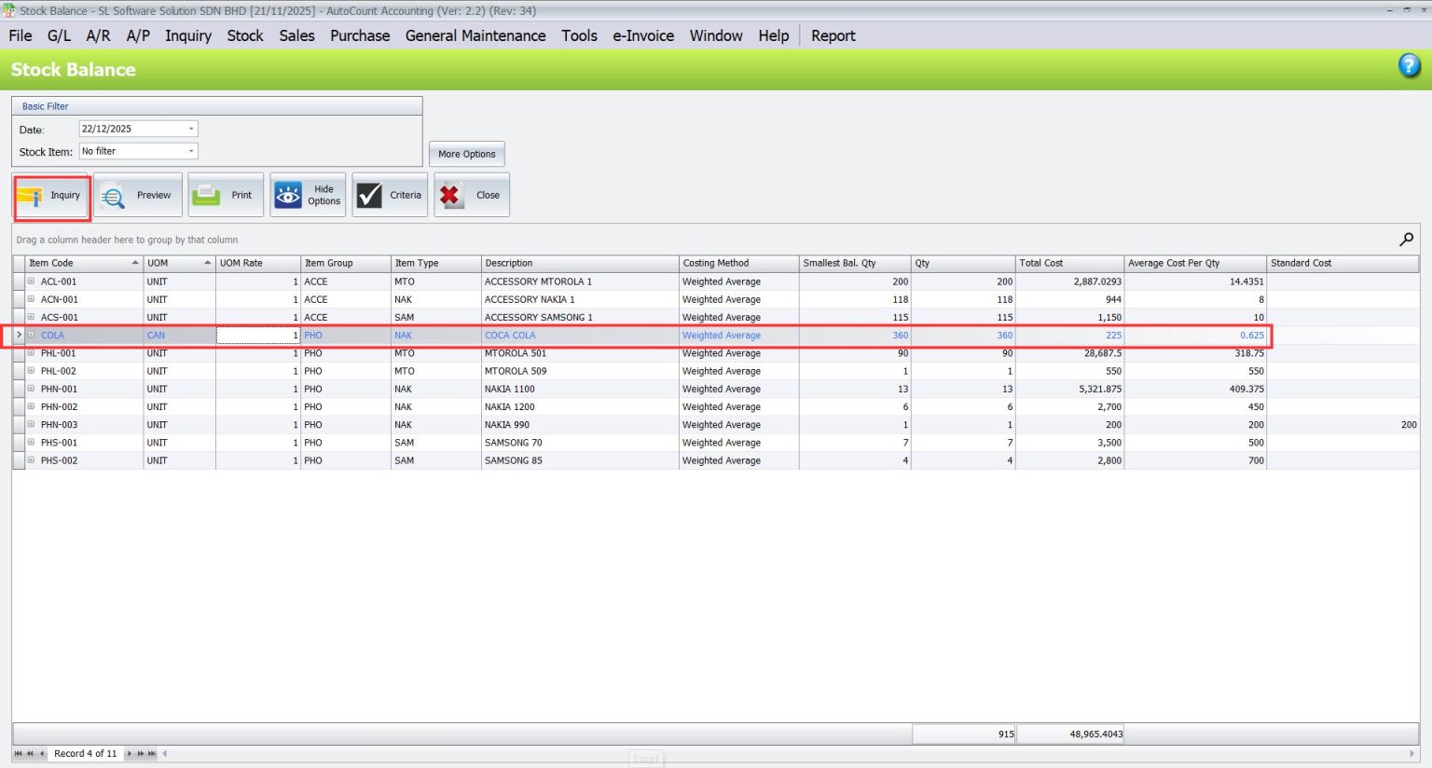Close the Stock Balance window with red X button
The height and width of the screenshot is (768, 1432).
coord(472,196)
